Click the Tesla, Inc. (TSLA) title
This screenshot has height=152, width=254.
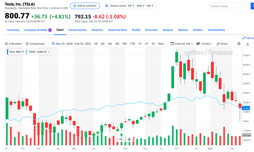click(20, 4)
